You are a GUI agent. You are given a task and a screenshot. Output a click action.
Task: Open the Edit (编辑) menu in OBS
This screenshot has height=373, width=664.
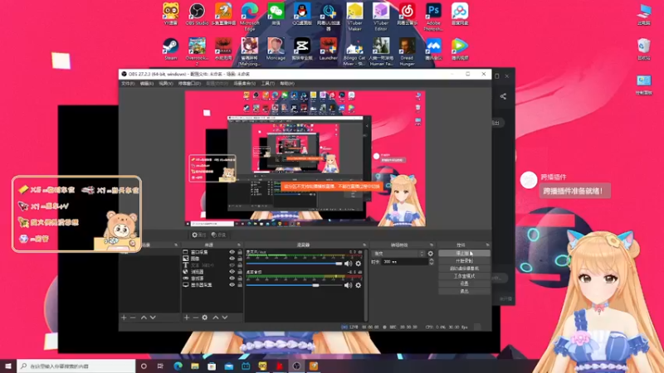[x=147, y=84]
